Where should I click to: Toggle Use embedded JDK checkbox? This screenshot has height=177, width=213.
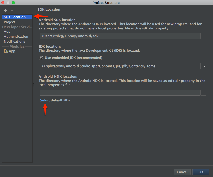[x=42, y=58]
